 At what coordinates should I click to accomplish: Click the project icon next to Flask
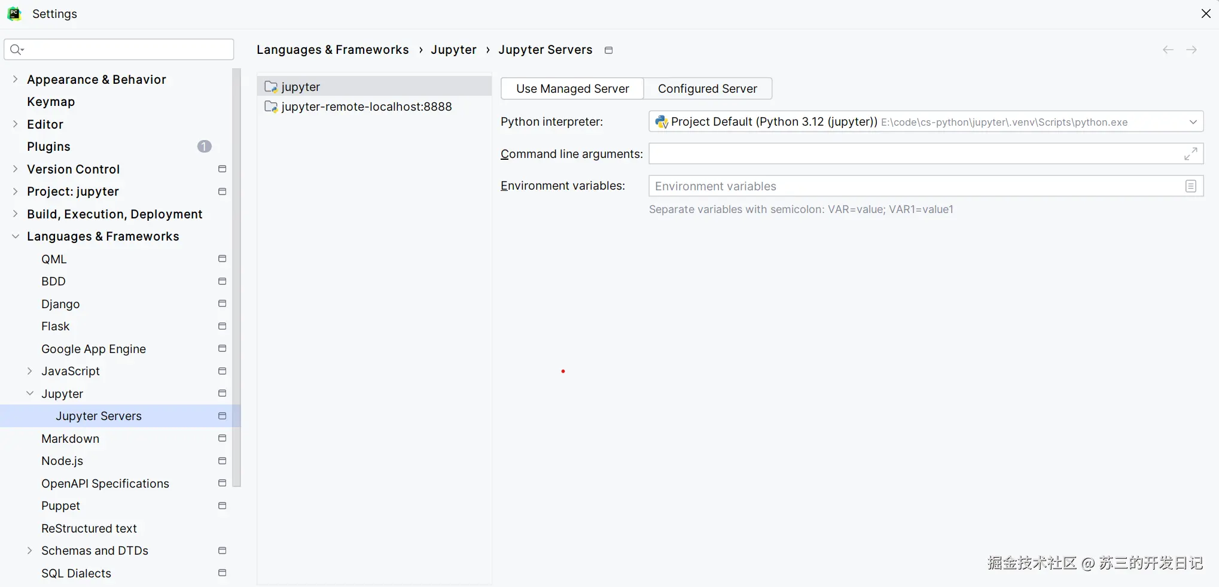223,326
